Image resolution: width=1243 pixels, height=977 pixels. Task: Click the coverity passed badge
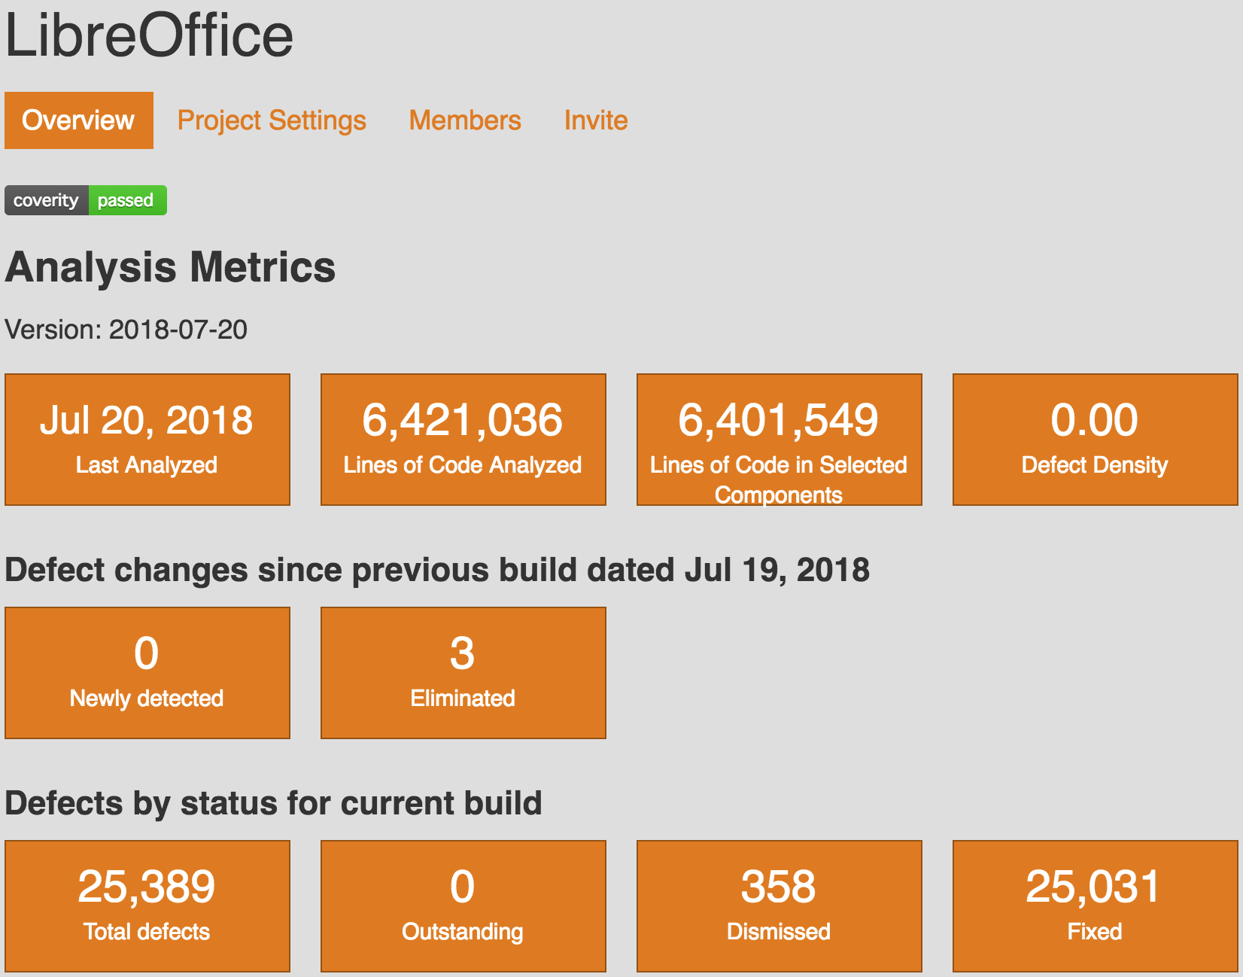click(86, 200)
